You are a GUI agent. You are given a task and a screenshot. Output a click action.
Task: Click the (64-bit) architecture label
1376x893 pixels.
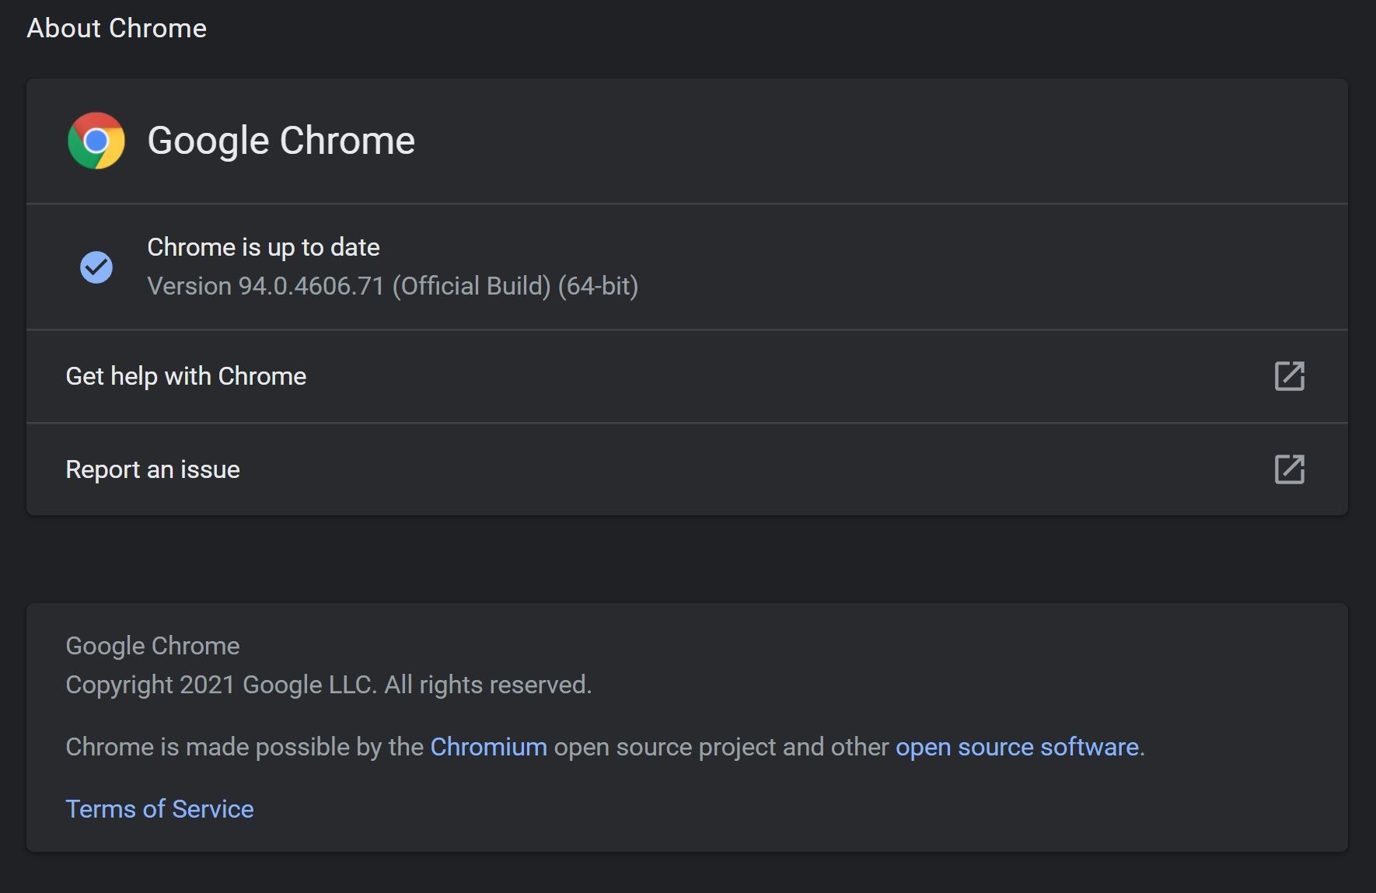[598, 286]
